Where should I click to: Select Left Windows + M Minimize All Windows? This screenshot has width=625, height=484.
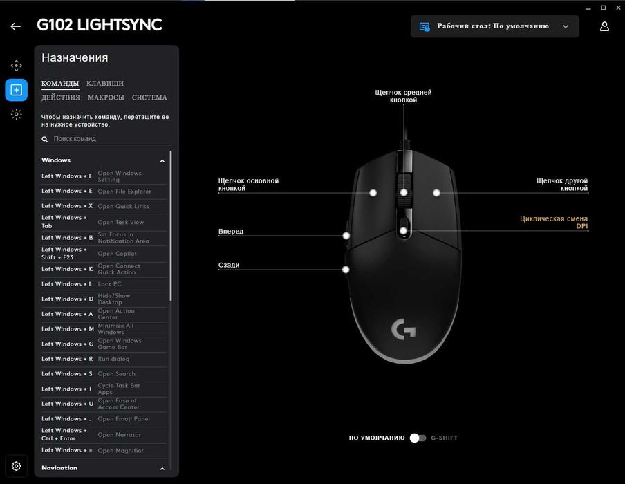(104, 329)
